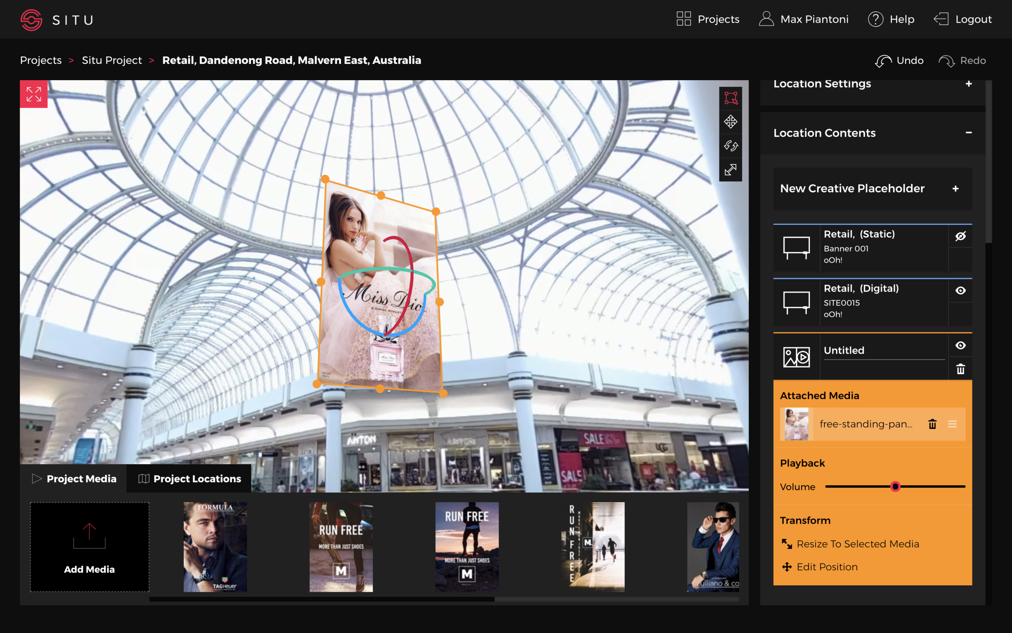Open the Projects grid menu

[x=708, y=19]
